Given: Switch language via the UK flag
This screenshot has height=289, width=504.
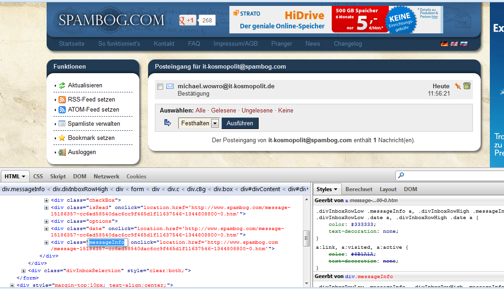Looking at the screenshot, I should click(454, 44).
